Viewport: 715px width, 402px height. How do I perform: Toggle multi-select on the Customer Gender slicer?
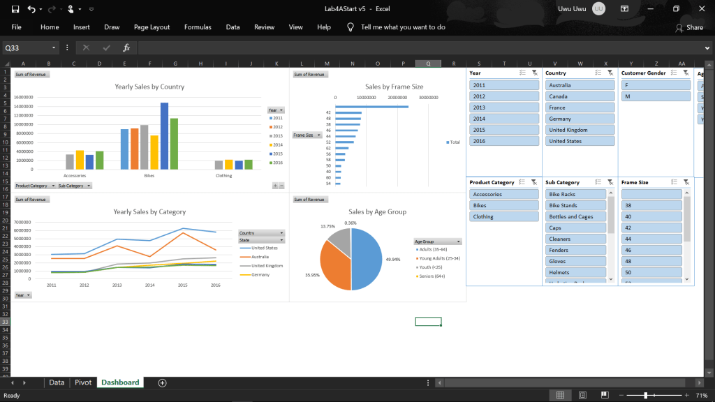[x=674, y=73]
